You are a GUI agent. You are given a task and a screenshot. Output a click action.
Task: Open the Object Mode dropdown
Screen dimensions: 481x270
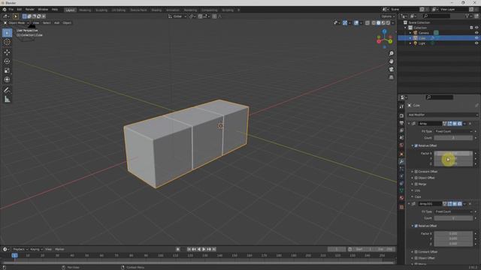tap(17, 22)
